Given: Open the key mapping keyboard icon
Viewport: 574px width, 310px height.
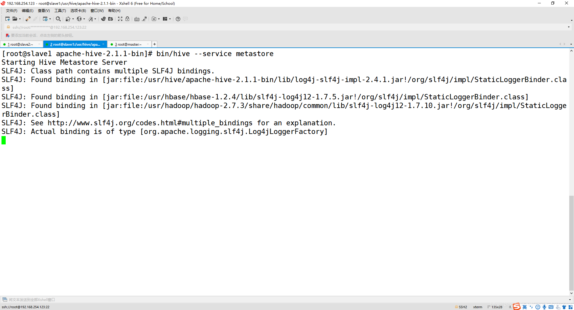Looking at the screenshot, I should pos(137,19).
